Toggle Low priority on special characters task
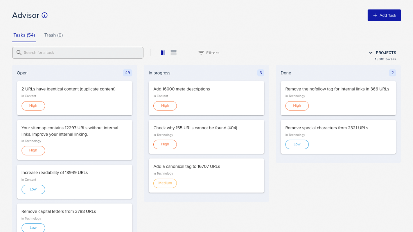This screenshot has width=413, height=232. [297, 144]
